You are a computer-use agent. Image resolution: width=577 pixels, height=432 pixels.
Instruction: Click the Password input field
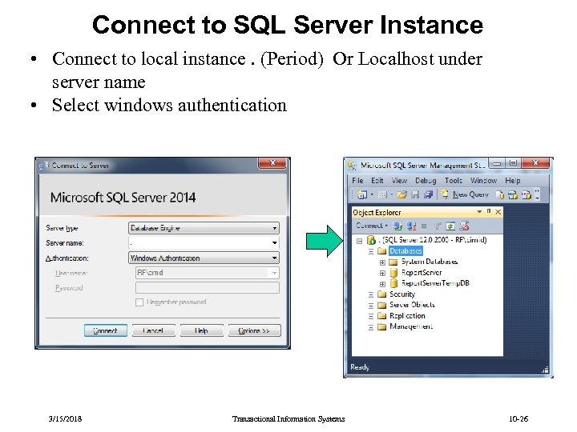[x=208, y=288]
